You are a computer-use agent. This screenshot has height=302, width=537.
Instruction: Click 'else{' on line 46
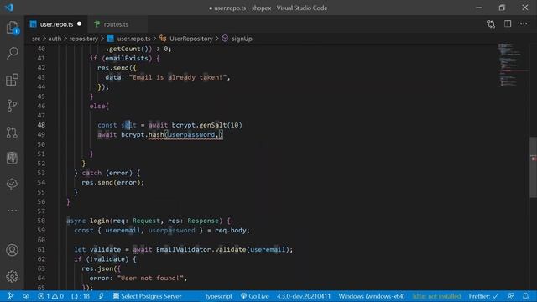(99, 106)
